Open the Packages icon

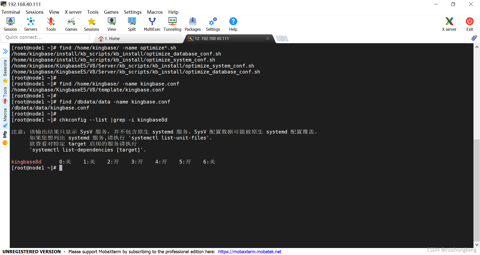coord(192,24)
